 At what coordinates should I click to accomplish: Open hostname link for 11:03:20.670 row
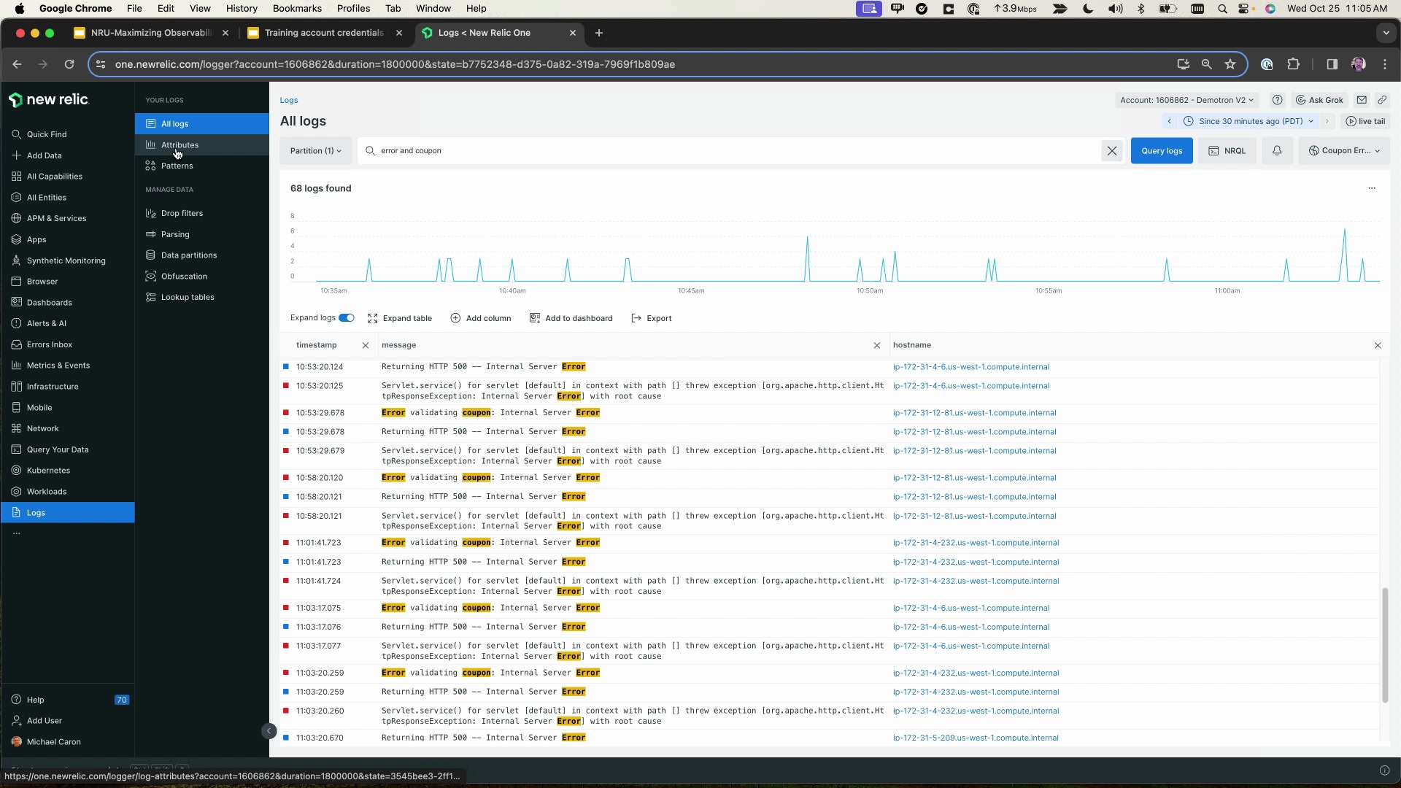point(976,738)
